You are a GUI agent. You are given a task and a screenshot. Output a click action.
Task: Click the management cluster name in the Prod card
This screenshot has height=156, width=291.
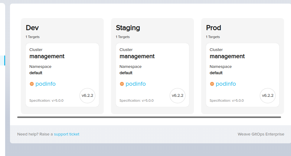click(x=227, y=56)
